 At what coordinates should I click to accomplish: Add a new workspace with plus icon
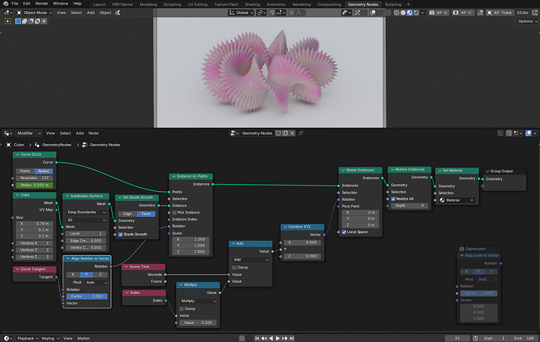click(409, 5)
